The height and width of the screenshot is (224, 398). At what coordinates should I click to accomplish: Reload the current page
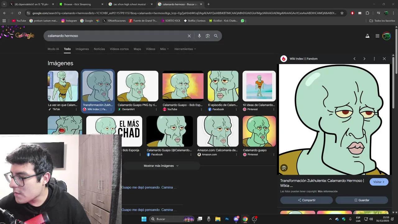(x=19, y=13)
